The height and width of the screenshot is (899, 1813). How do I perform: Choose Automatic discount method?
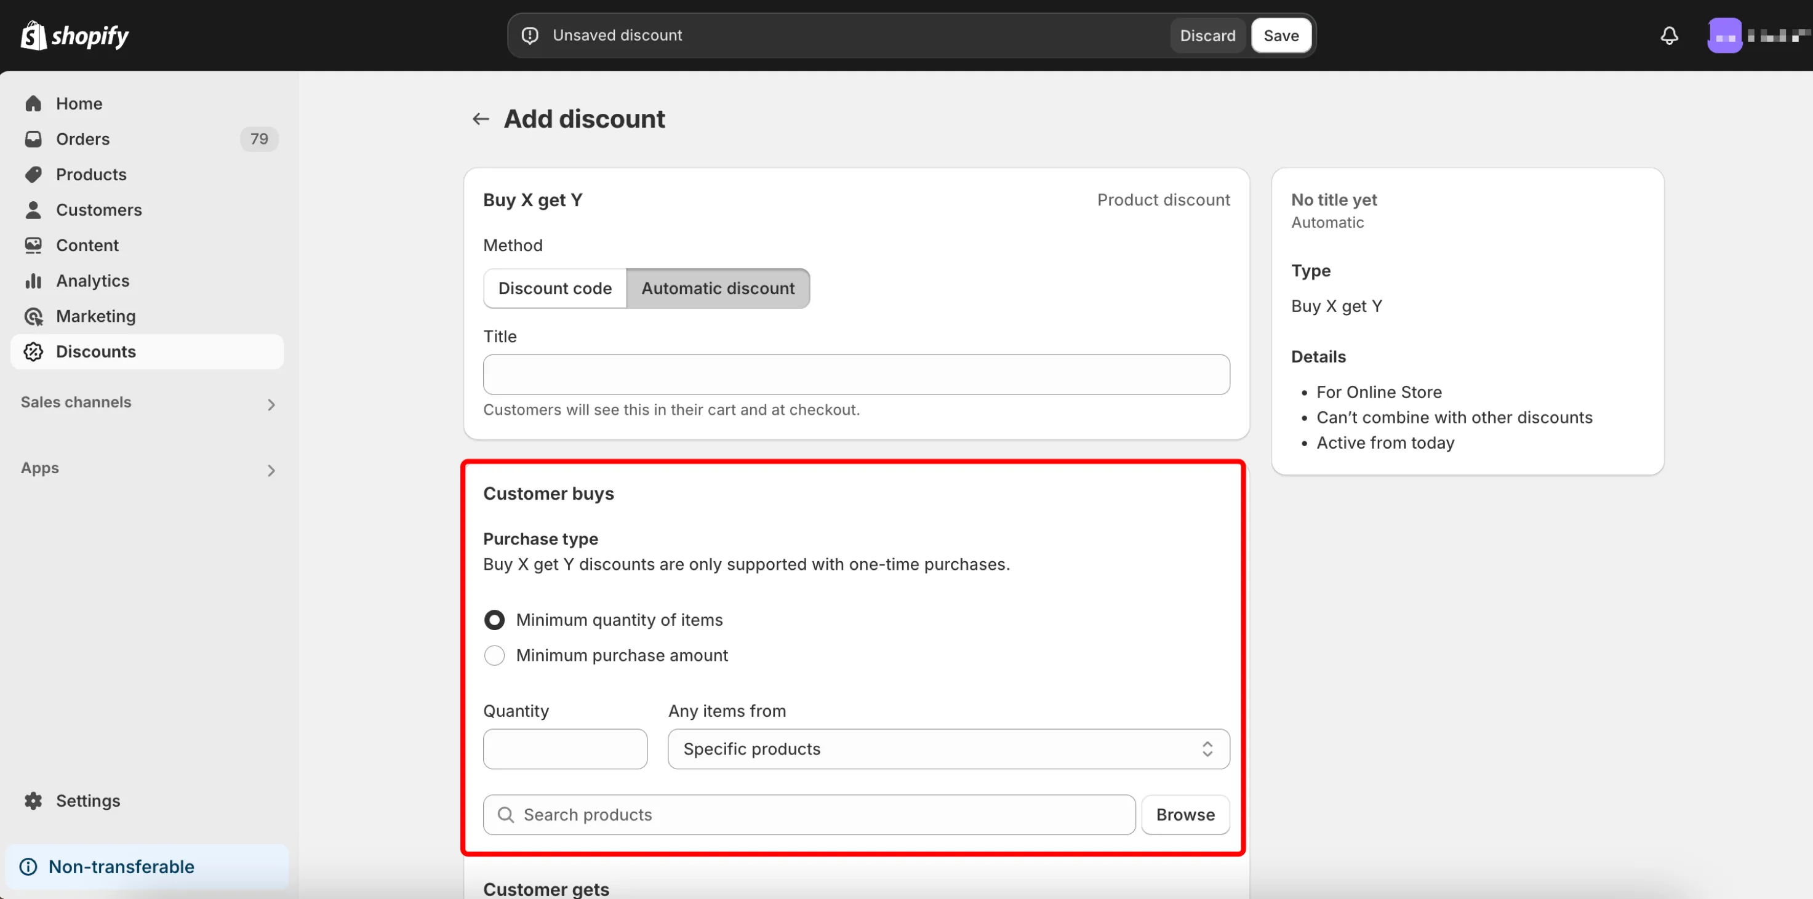718,289
